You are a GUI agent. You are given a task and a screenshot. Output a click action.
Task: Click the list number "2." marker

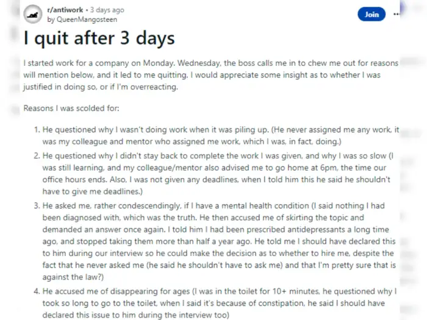[x=37, y=155]
